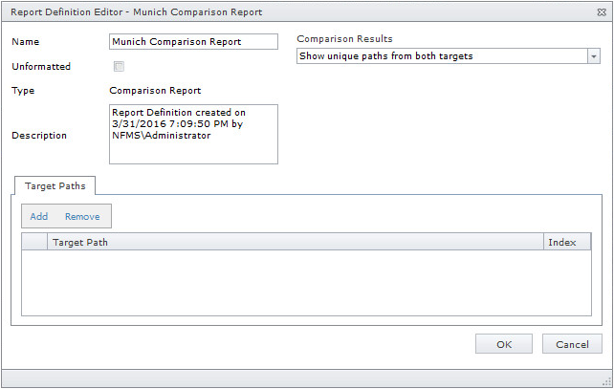Click the Unformatted label text
This screenshot has height=389, width=614.
(41, 67)
